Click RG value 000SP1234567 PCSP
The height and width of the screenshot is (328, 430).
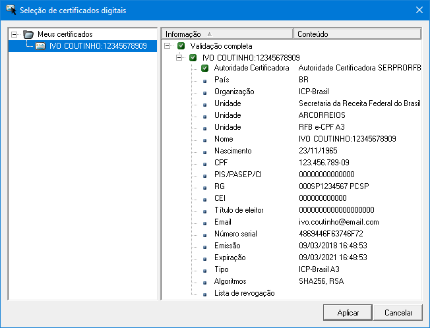[x=334, y=186]
